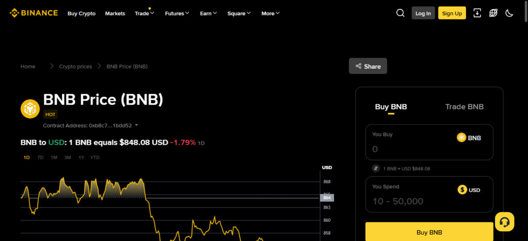This screenshot has width=528, height=241.
Task: Expand the Square menu
Action: coord(239,13)
